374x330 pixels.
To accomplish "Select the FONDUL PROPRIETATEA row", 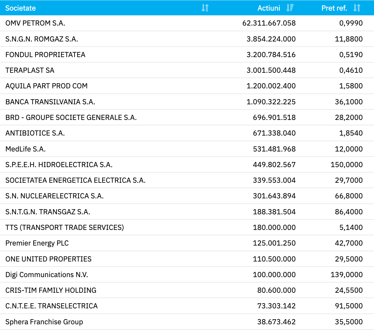I will point(45,55).
